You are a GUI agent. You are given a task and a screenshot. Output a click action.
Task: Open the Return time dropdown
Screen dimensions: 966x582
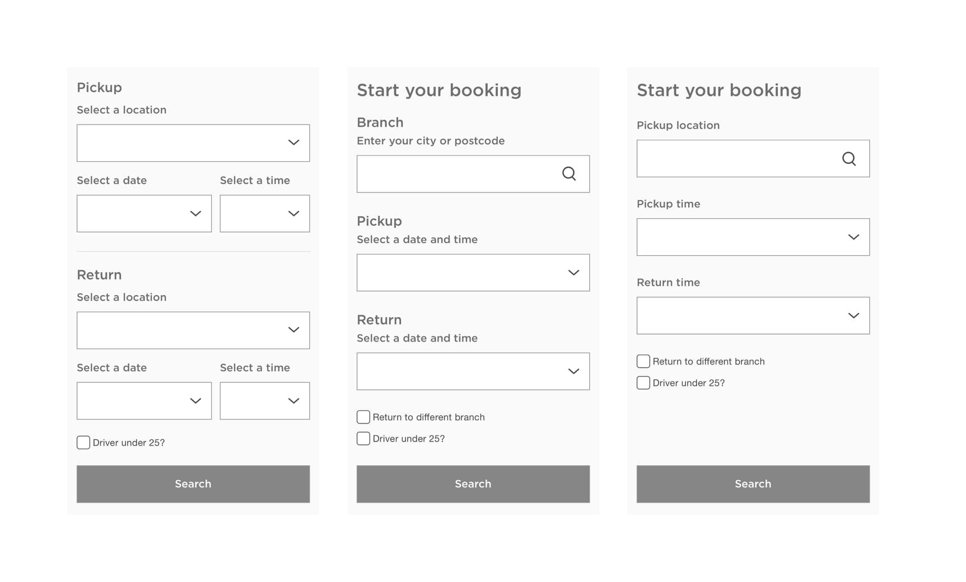pos(753,316)
